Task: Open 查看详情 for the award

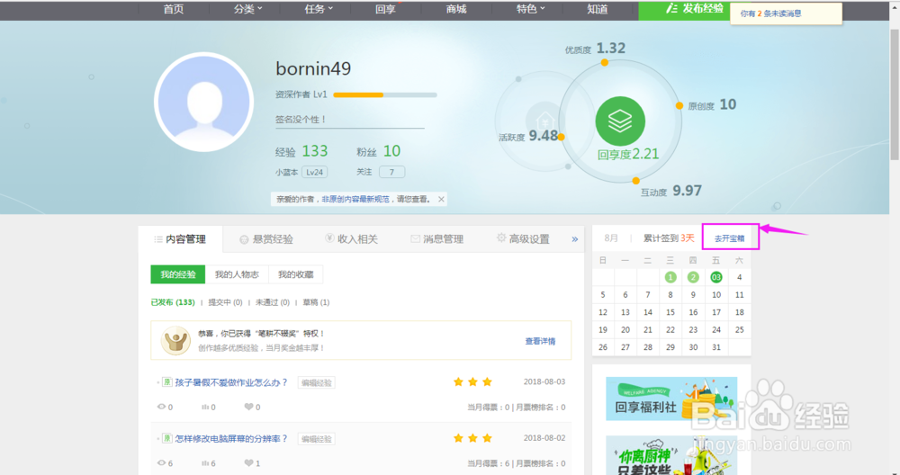Action: 540,341
